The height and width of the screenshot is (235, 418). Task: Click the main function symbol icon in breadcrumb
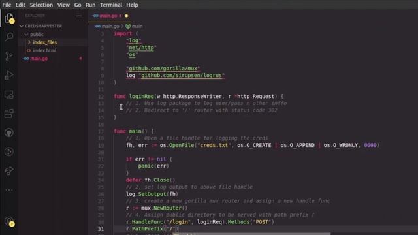tap(128, 26)
